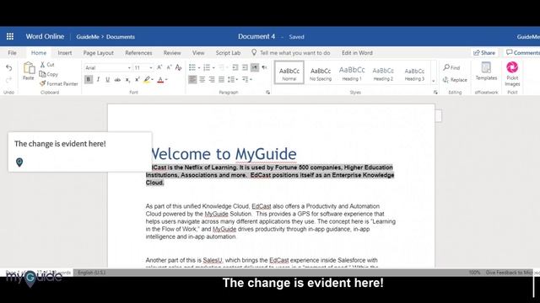The height and width of the screenshot is (303, 540).
Task: Decrease the paragraph indent
Action: coord(235,67)
